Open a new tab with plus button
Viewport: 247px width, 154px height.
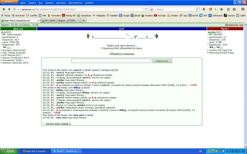(84, 21)
